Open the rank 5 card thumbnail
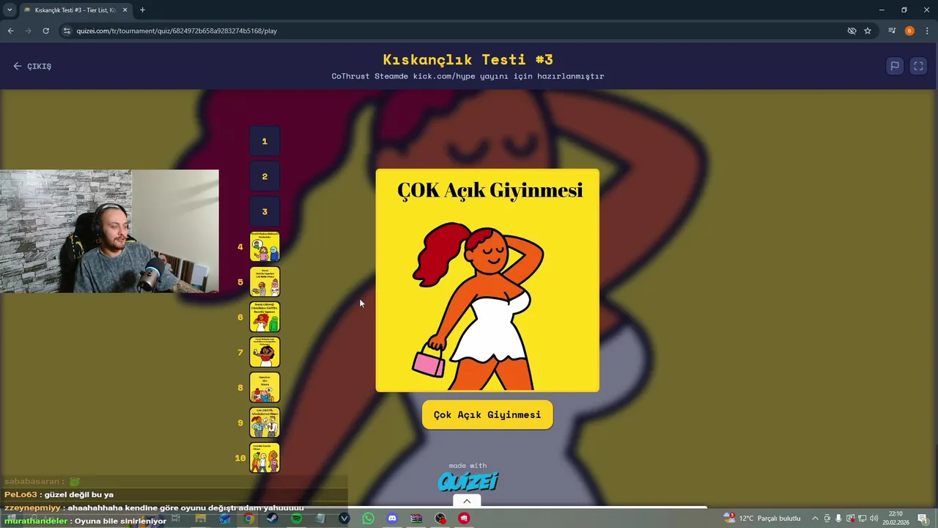938x528 pixels. [x=265, y=282]
